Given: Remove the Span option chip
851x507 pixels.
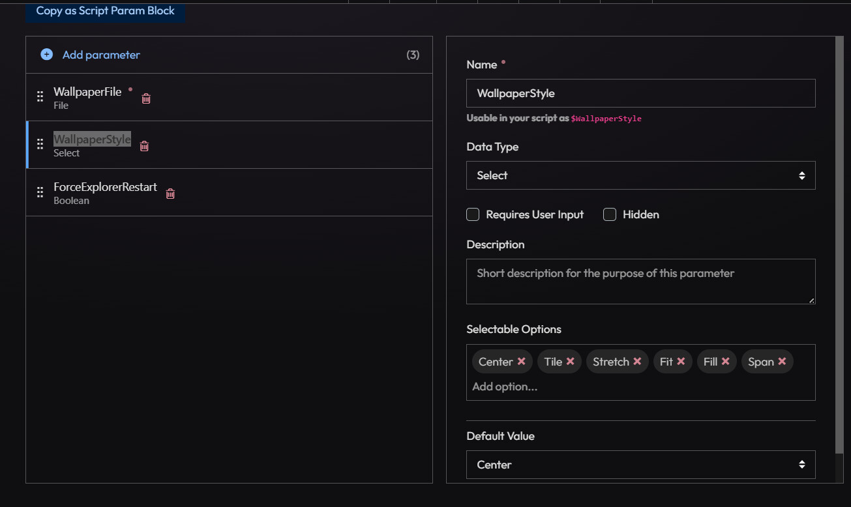Looking at the screenshot, I should 782,362.
